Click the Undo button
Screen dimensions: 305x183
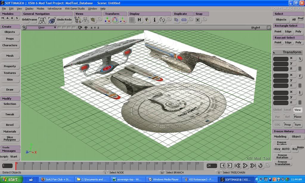pyautogui.click(x=60, y=19)
